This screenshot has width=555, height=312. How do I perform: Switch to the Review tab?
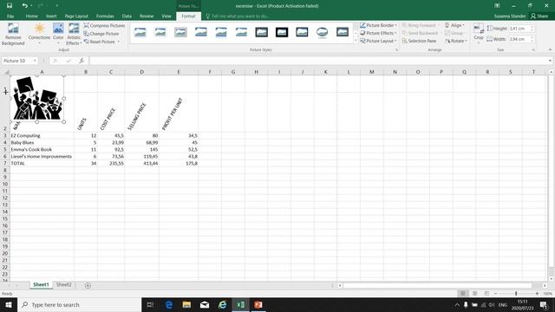(x=147, y=16)
